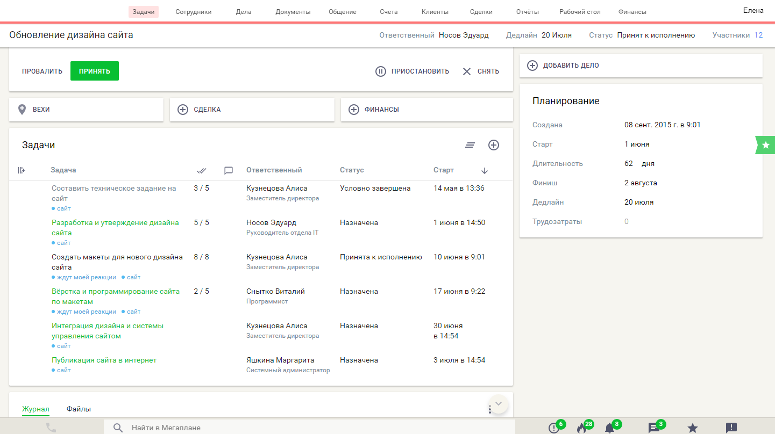Click the milestone pin icon of Вехи
This screenshot has width=775, height=434.
point(22,110)
